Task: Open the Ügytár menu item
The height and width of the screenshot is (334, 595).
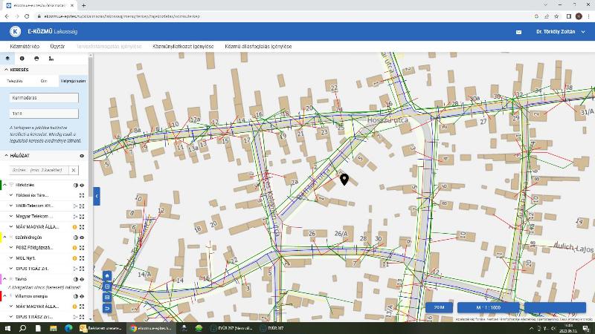Action: (x=57, y=46)
